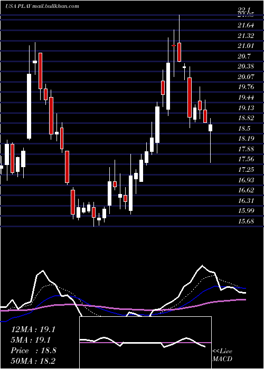Click the 16.31 price axis label
Screen dimensions: 264x369
tap(246, 200)
